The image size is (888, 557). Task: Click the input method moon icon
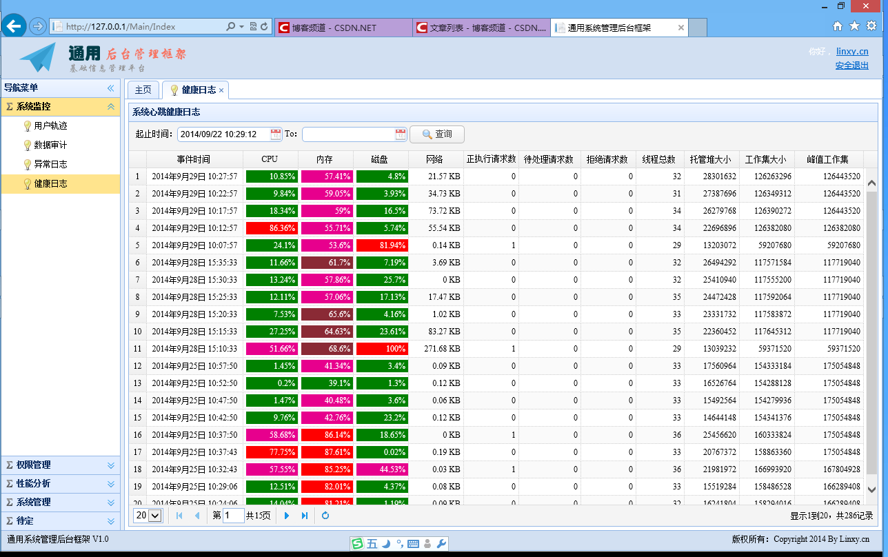pos(386,544)
